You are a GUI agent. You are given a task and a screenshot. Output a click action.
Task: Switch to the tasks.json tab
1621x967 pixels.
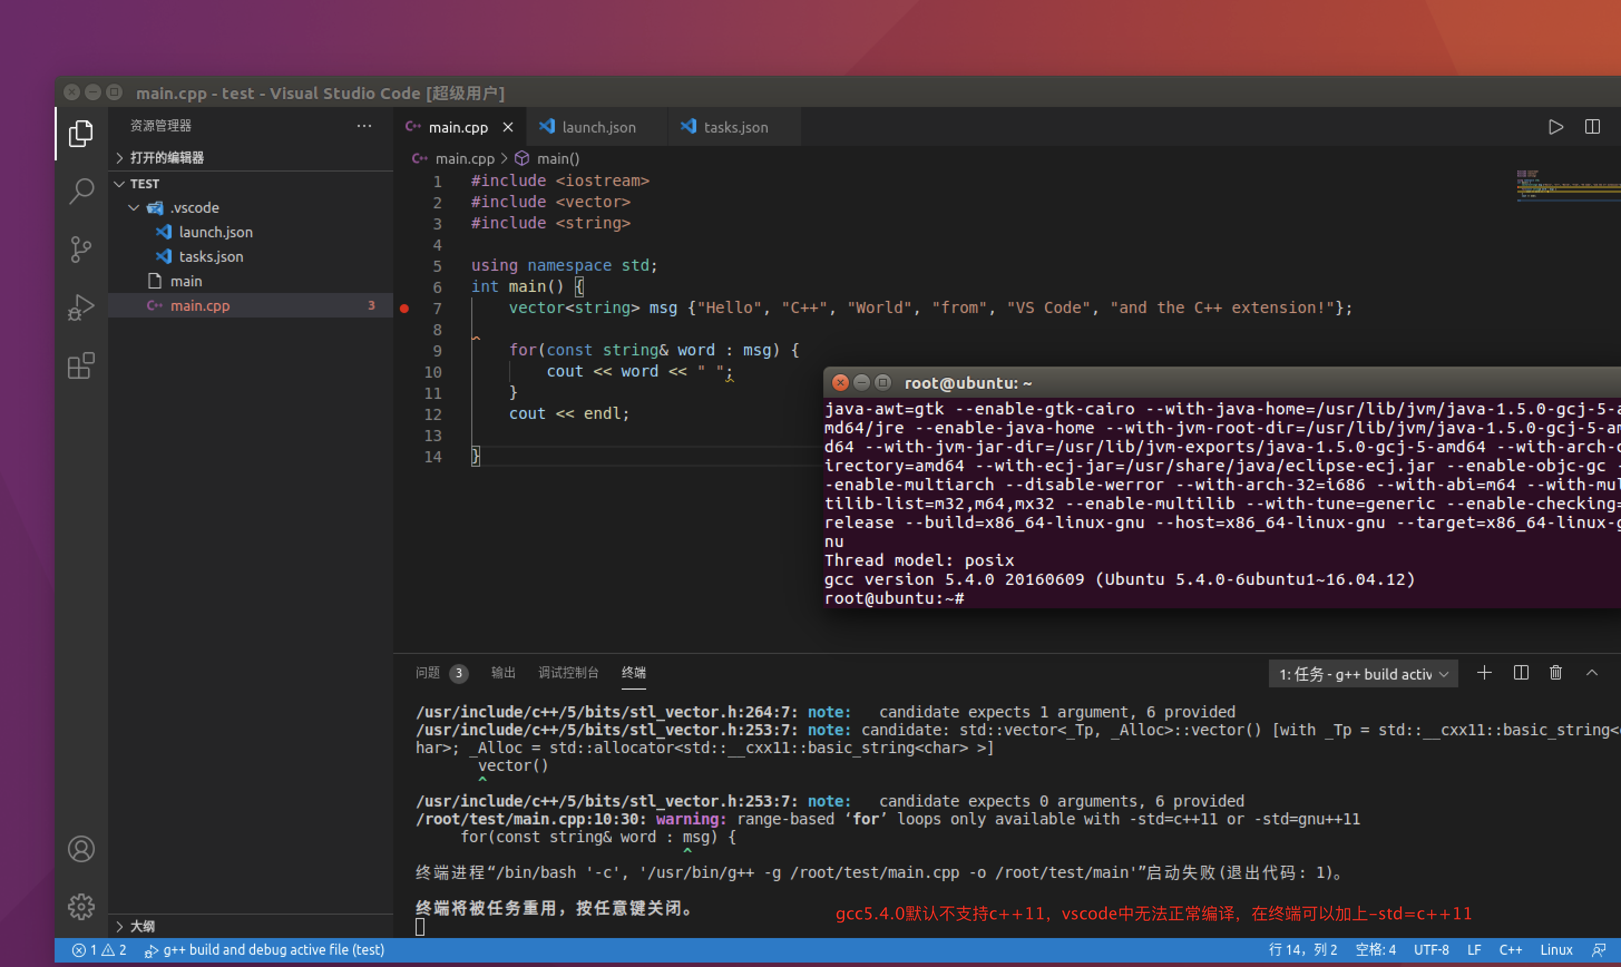(735, 127)
